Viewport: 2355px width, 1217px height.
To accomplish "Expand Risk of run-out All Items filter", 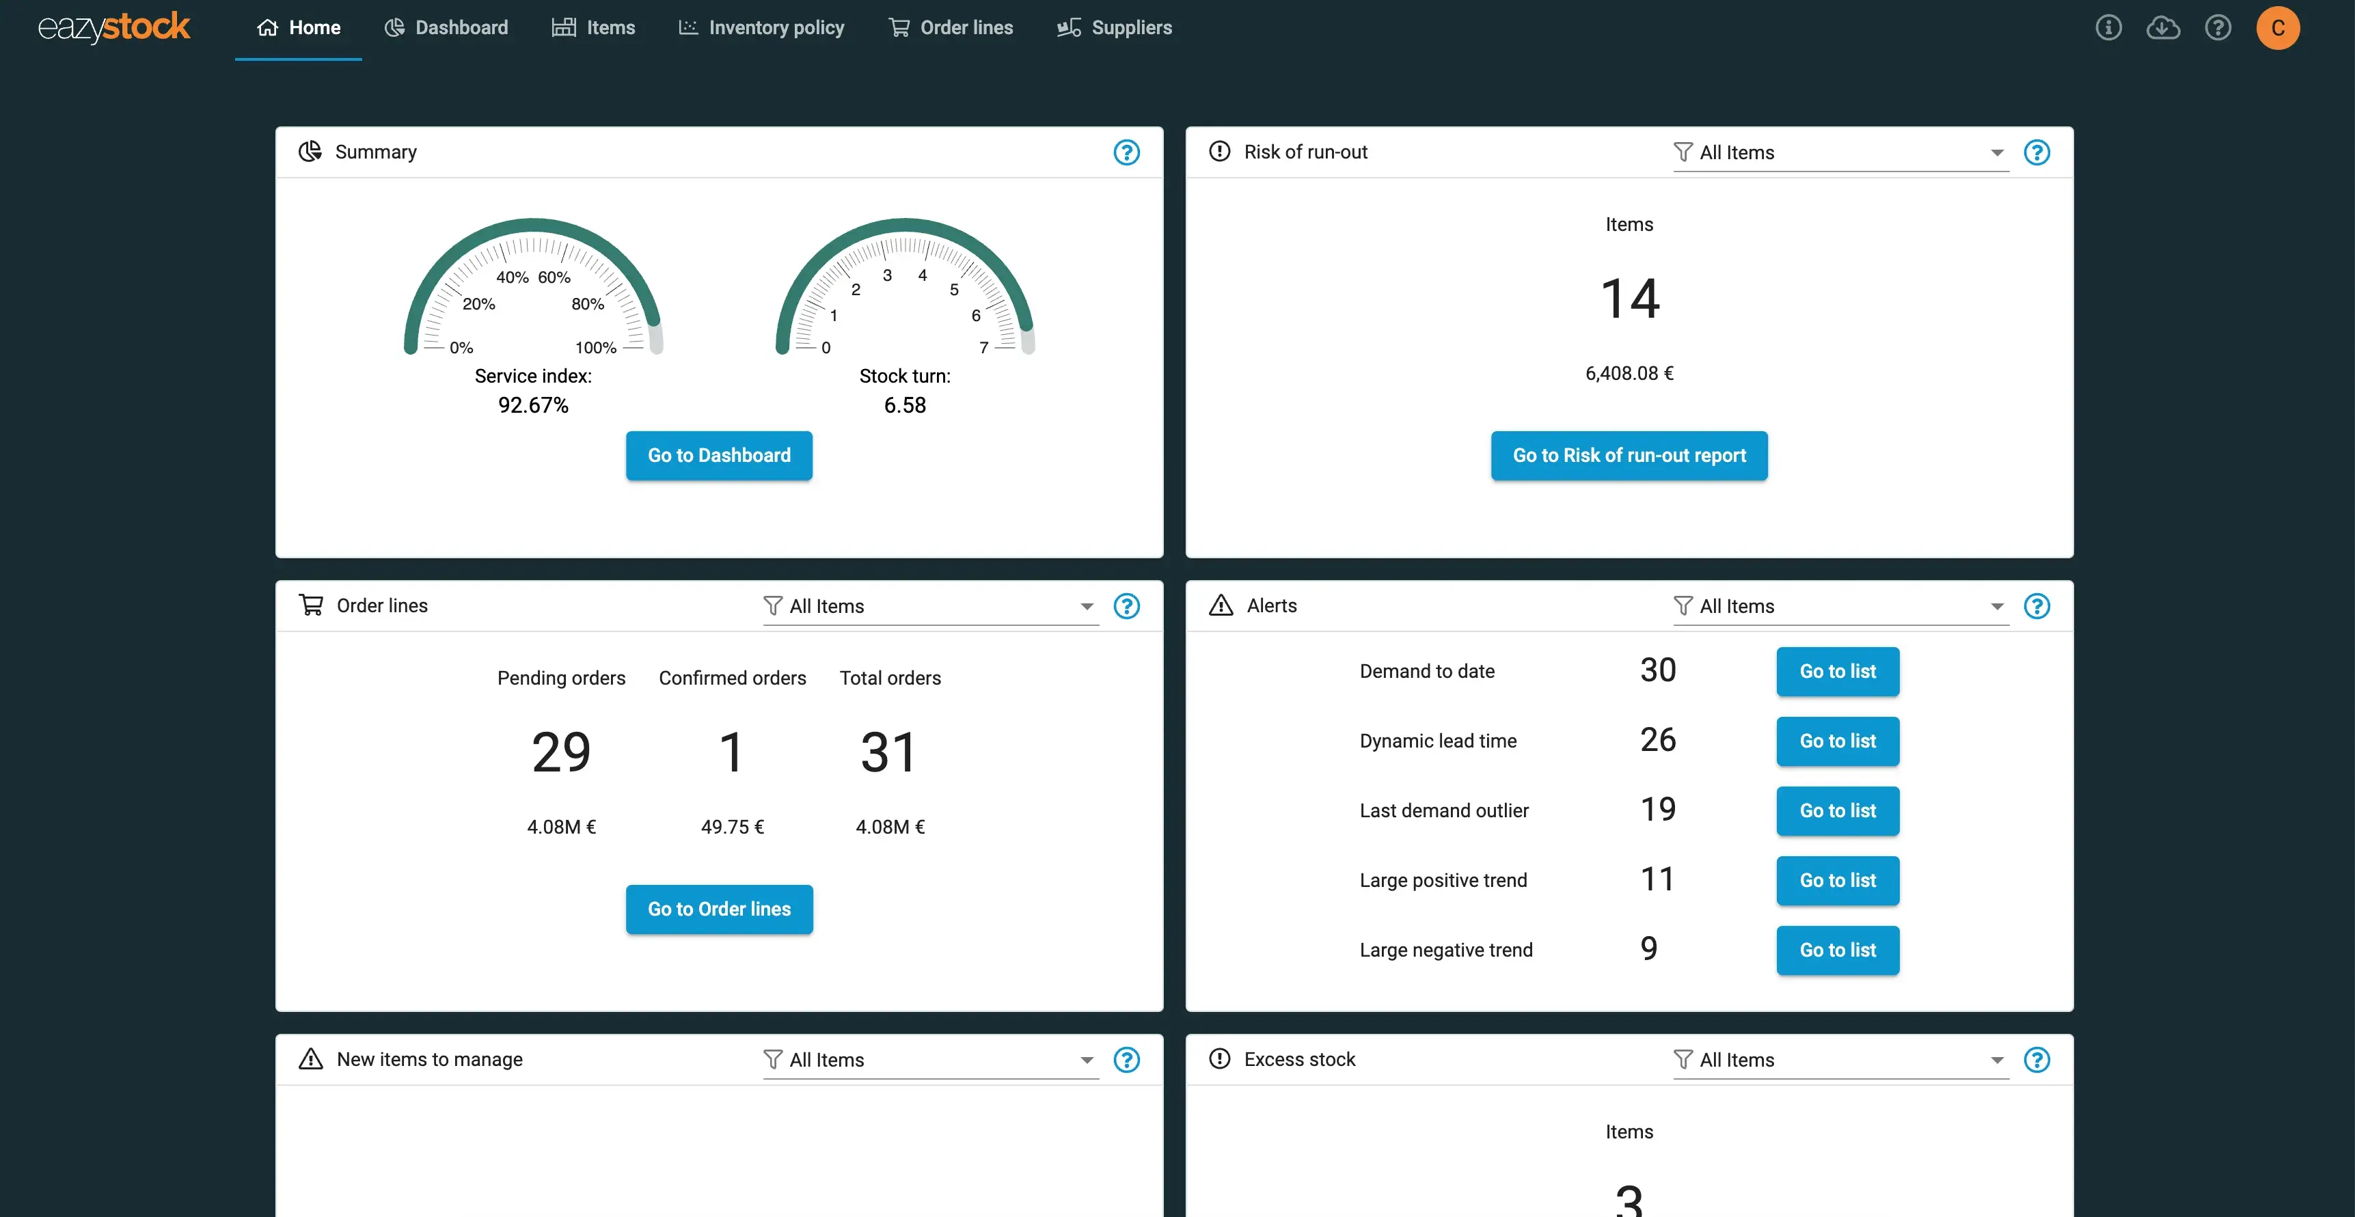I will pyautogui.click(x=1840, y=152).
